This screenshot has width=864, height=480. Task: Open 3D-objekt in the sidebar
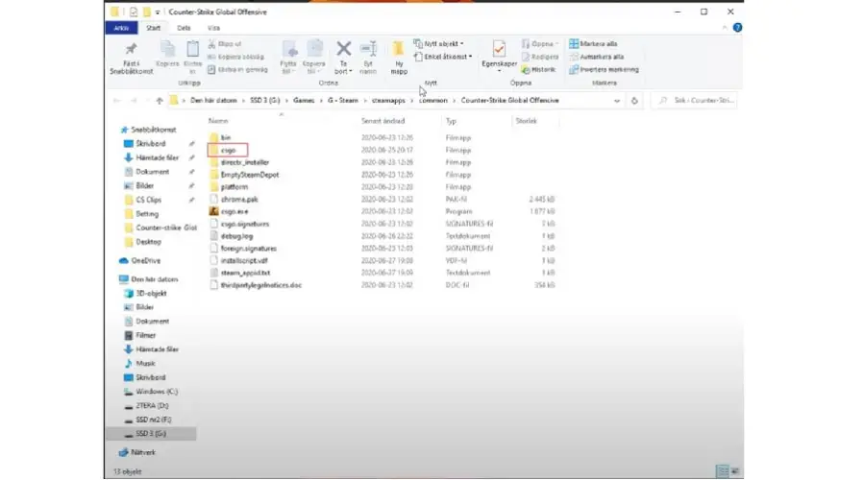coord(145,294)
